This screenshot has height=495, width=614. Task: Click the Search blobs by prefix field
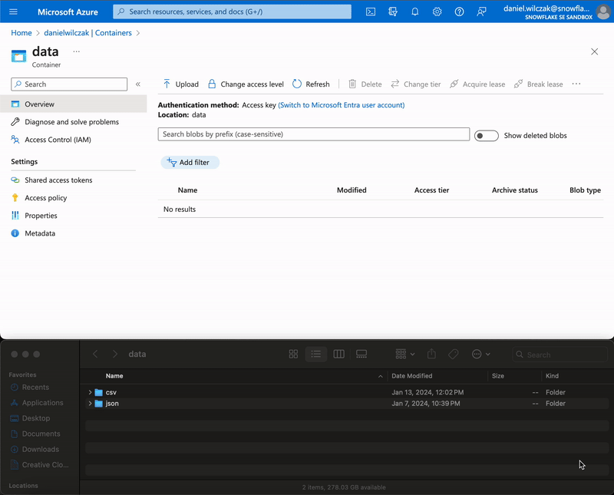click(314, 134)
